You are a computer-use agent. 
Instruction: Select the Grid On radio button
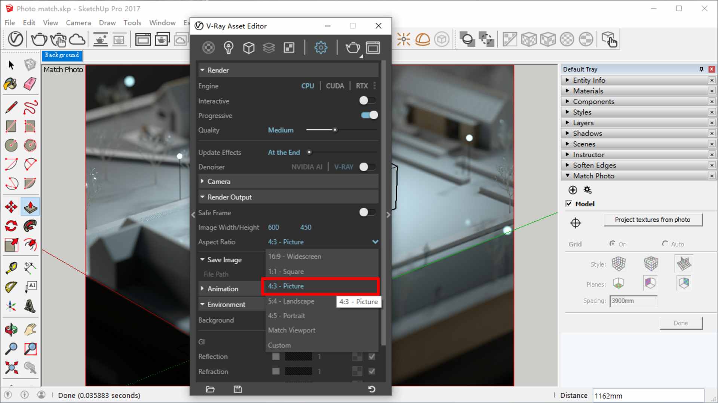click(x=613, y=244)
